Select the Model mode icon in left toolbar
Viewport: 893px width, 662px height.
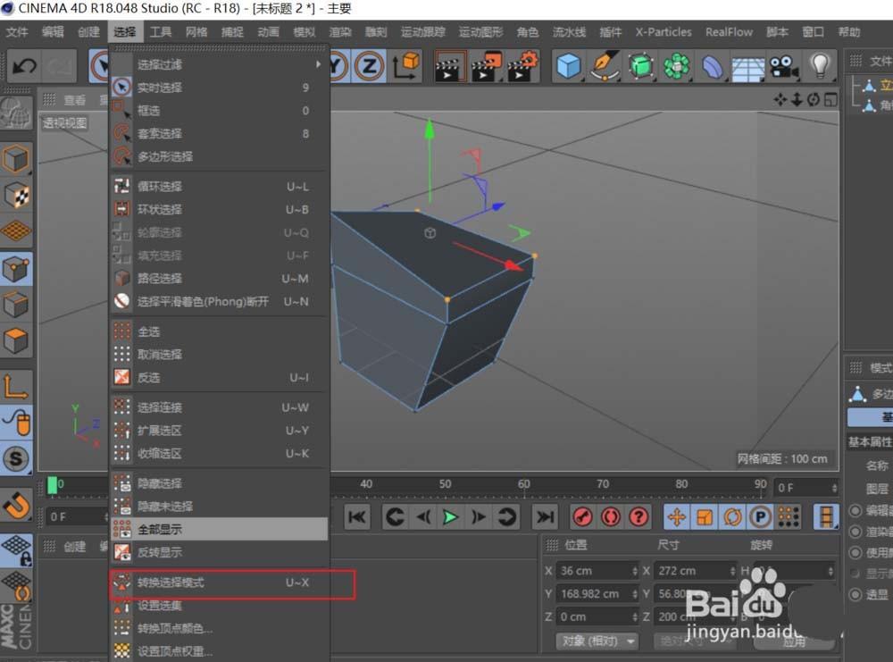pyautogui.click(x=15, y=156)
